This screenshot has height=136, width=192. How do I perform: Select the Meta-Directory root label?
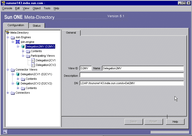(20, 33)
